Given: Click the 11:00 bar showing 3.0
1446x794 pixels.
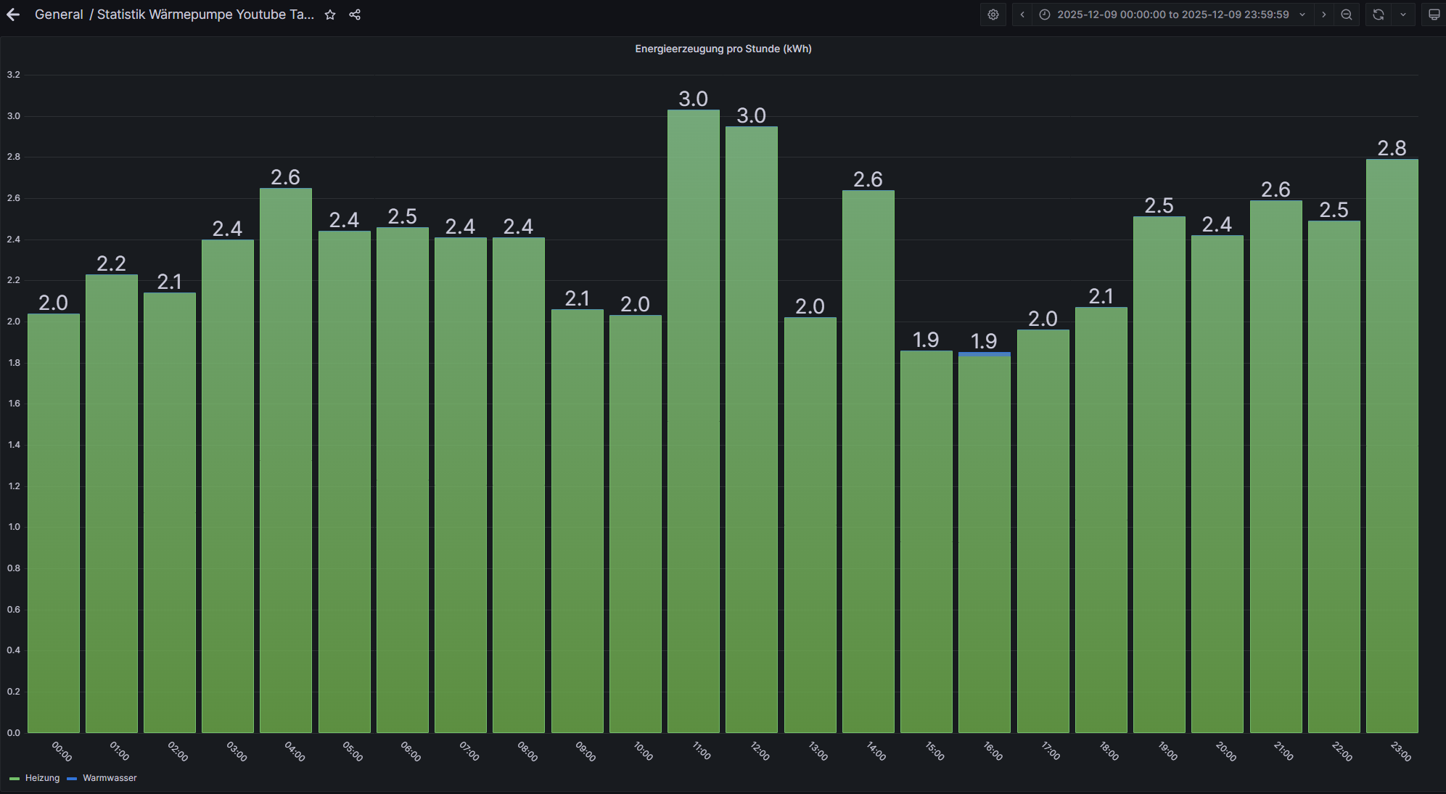Looking at the screenshot, I should tap(693, 421).
